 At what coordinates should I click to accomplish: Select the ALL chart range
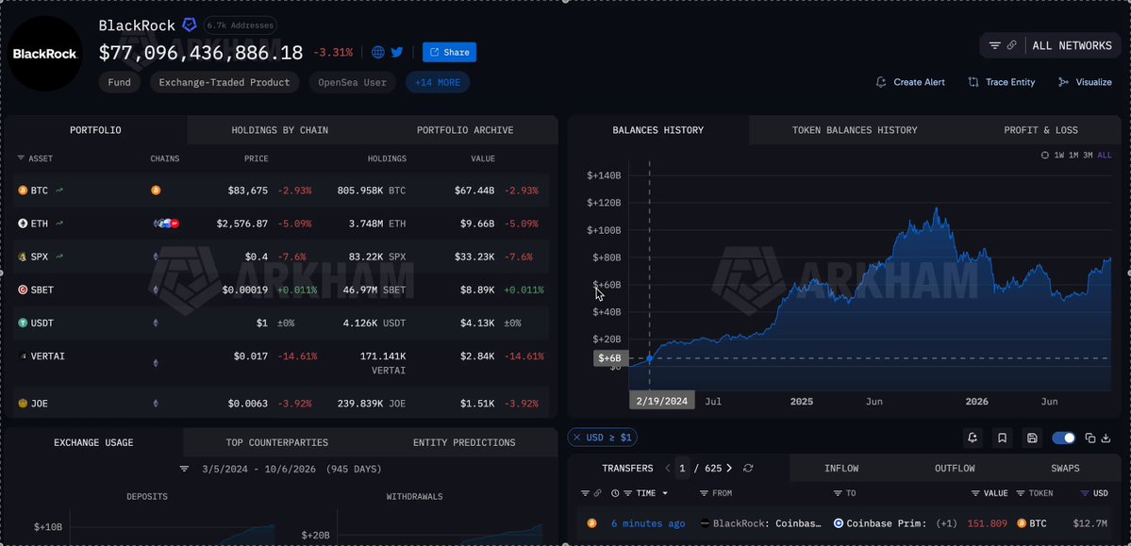(1105, 155)
